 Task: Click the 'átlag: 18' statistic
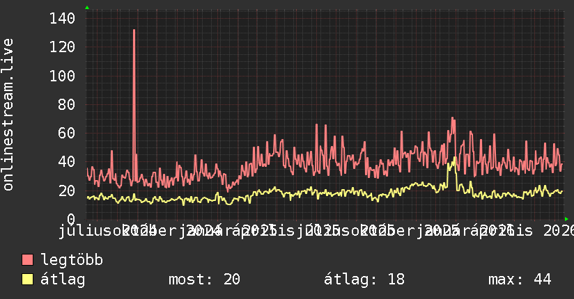(364, 280)
